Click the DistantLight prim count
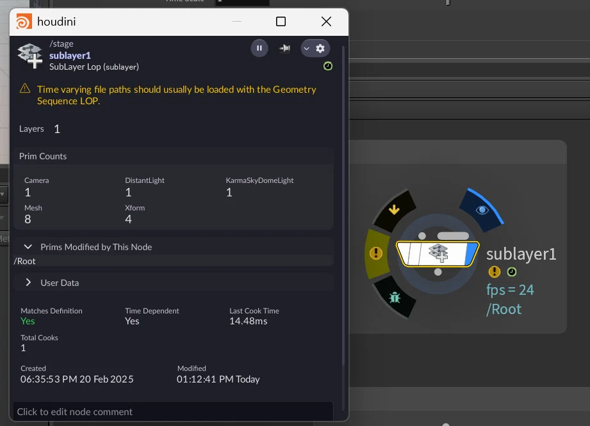 pyautogui.click(x=128, y=193)
